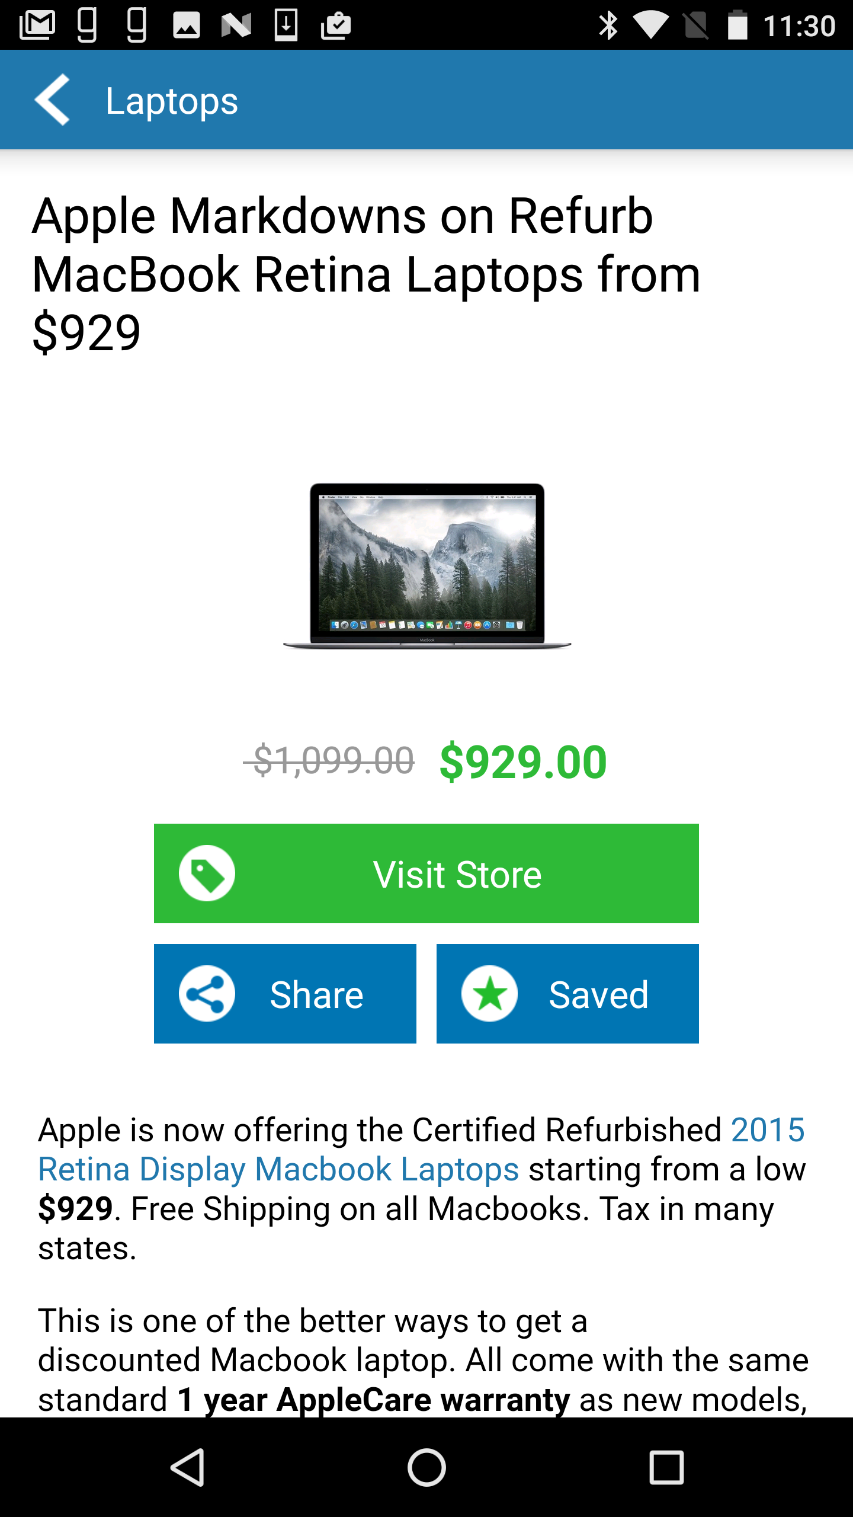Open Android recent apps square button

click(666, 1467)
